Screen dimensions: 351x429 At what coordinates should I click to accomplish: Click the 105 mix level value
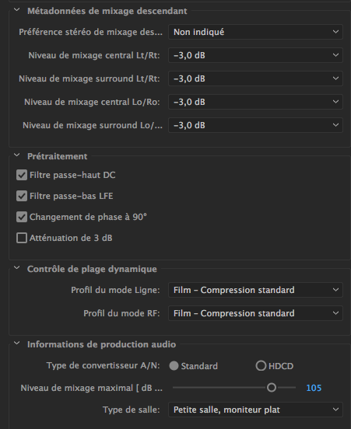[x=314, y=388]
